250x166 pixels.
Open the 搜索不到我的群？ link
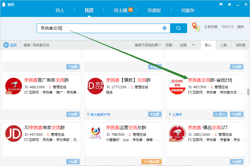pos(148,45)
